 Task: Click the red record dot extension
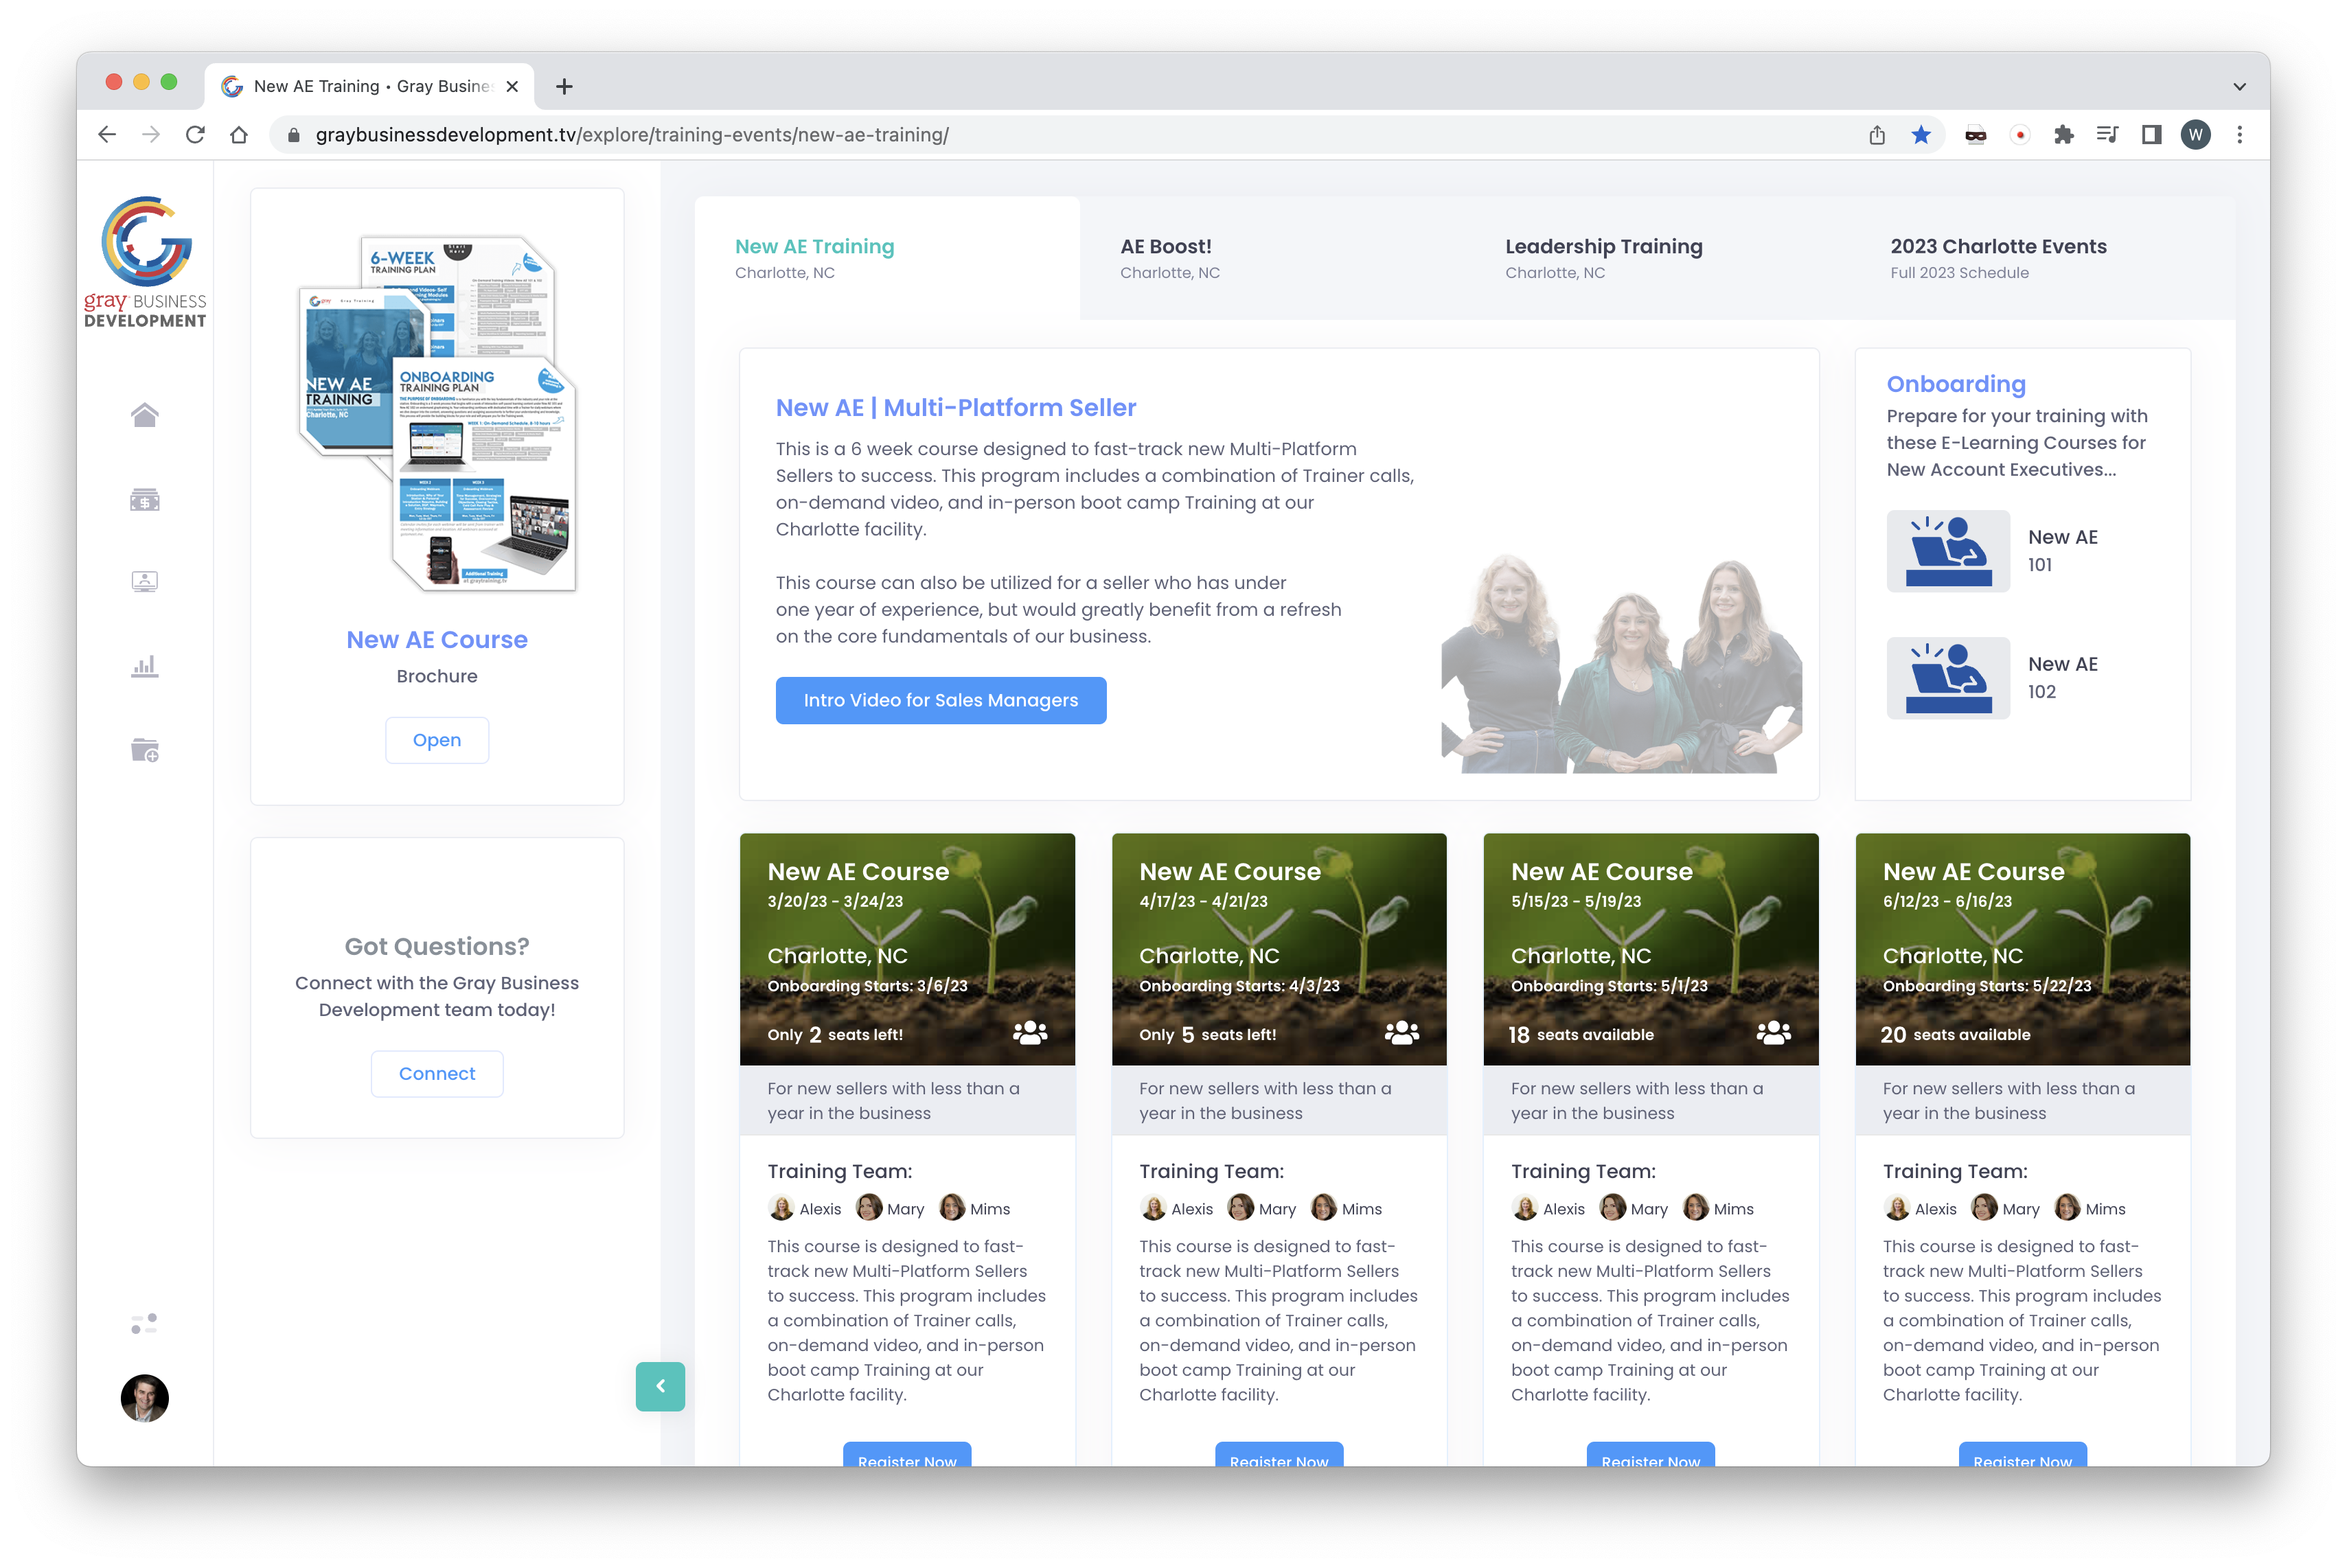coord(2020,135)
